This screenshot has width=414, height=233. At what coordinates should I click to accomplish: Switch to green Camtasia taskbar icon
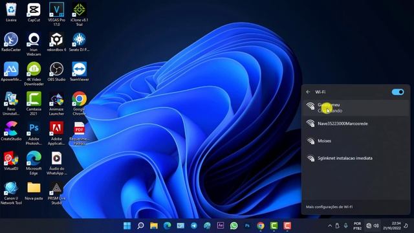[274, 226]
